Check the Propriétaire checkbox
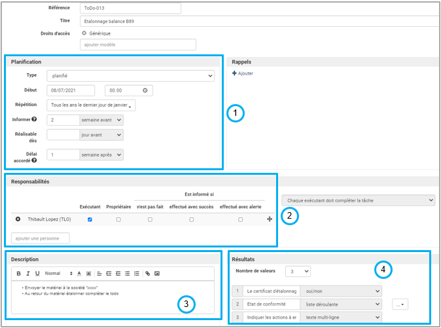 [118, 219]
